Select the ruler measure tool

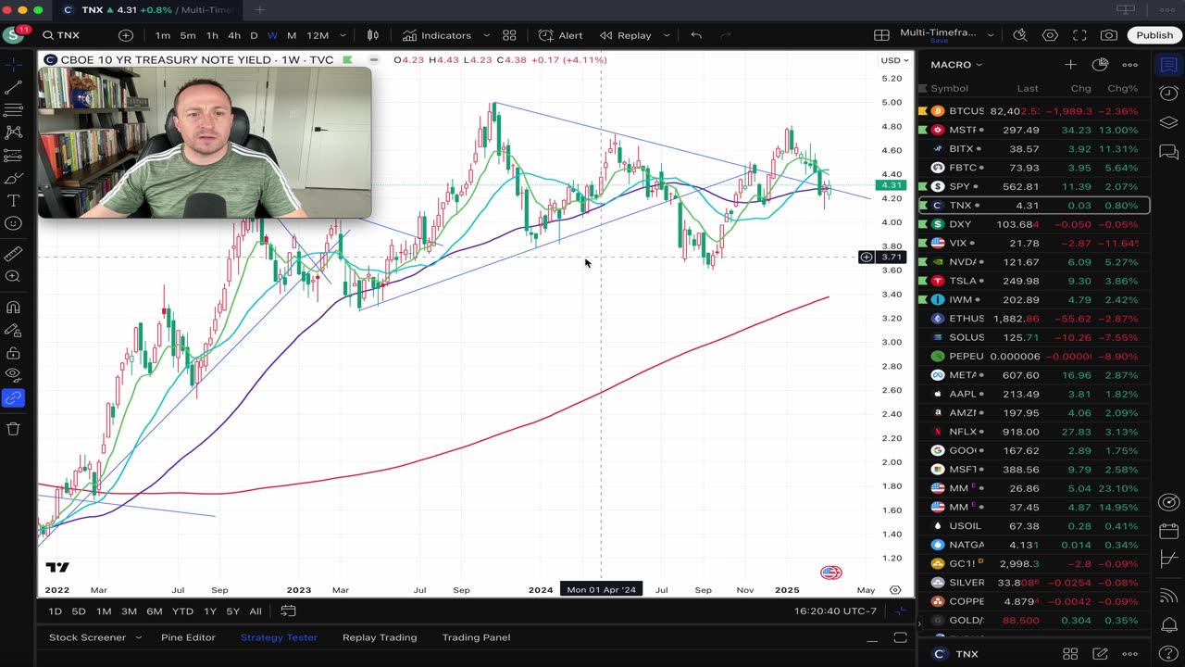[x=13, y=253]
